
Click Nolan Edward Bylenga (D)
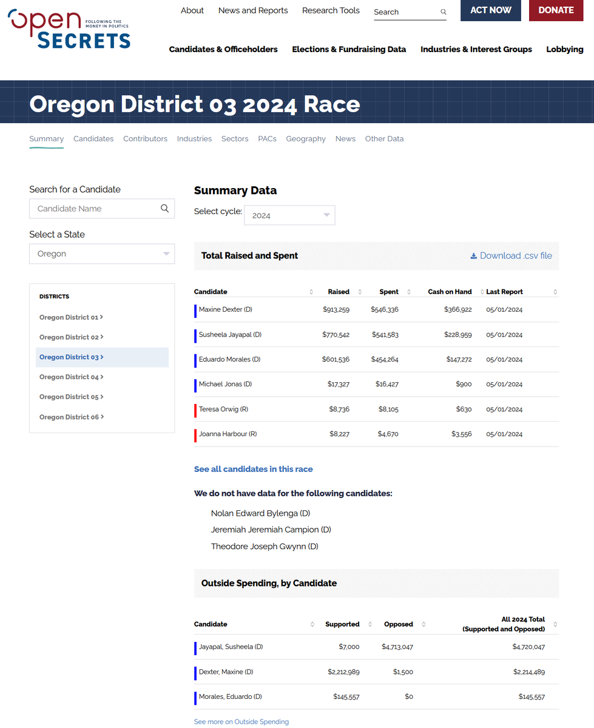[x=260, y=513]
